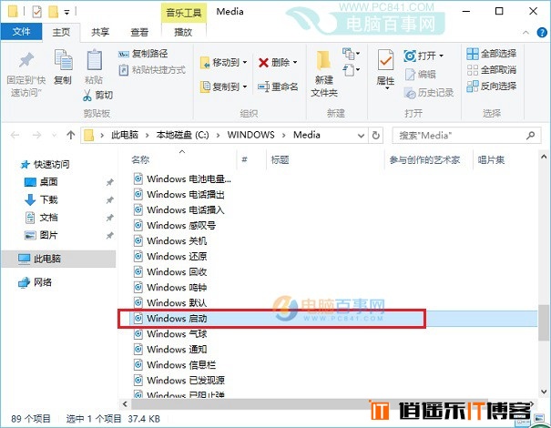Click the vertical scrollbar thumb
The height and width of the screenshot is (428, 551).
coord(544,323)
